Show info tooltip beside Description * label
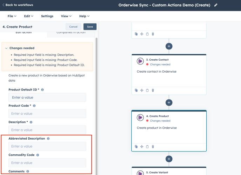Viewport: 241px width, 175px height. [31, 122]
